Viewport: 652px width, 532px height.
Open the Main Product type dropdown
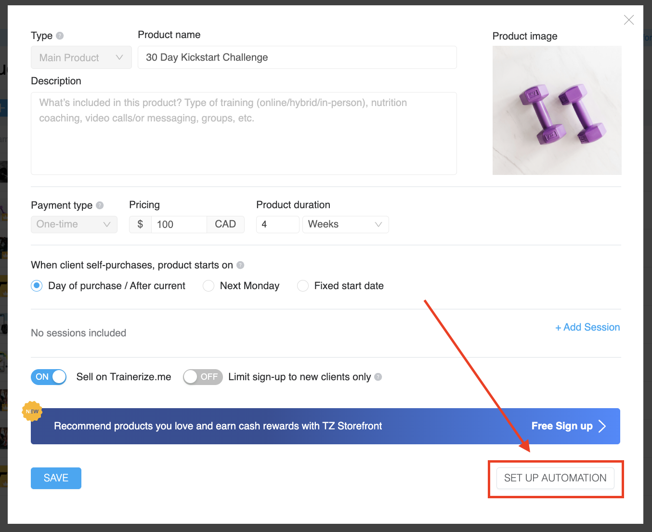[81, 57]
